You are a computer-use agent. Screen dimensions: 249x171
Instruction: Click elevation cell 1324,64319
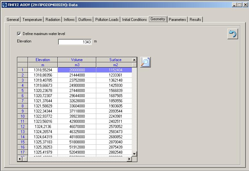coord(43,137)
